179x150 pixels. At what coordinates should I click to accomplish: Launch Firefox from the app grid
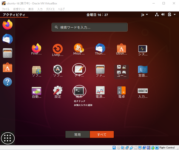[36, 49]
